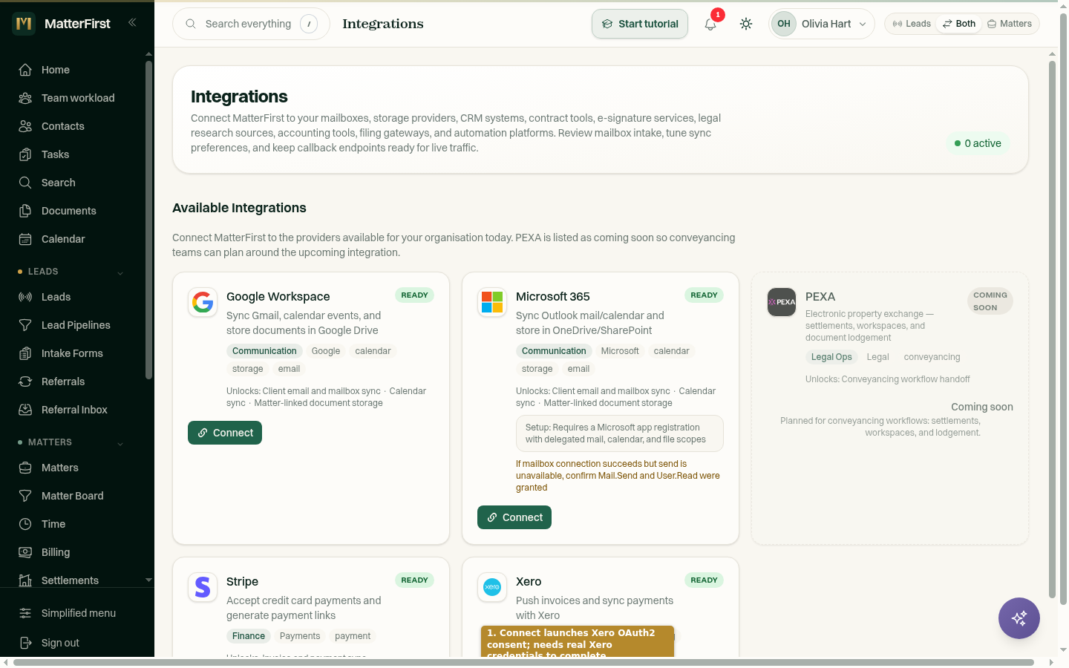Click the Matter Board funnel icon
Viewport: 1069px width, 668px height.
(25, 496)
